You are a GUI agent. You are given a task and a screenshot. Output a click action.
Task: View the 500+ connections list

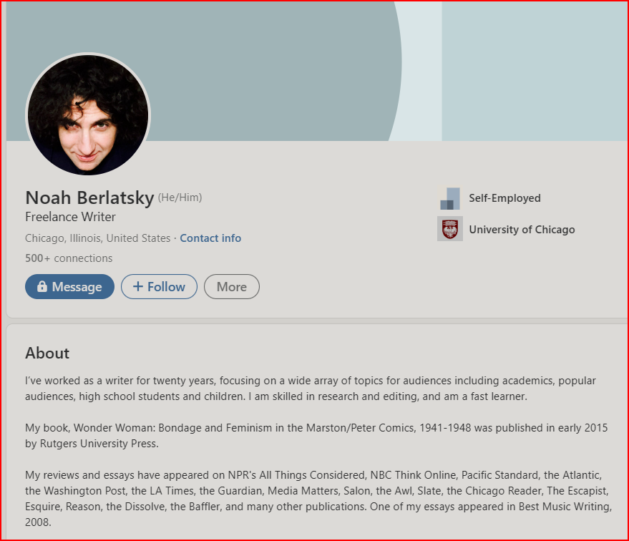pos(69,258)
